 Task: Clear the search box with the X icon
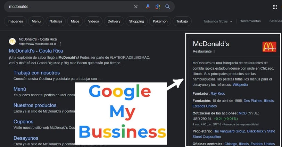(136, 7)
